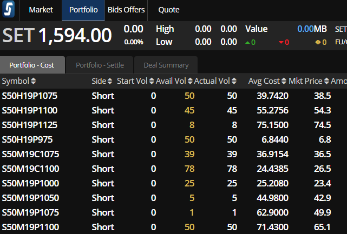Switch to the Quote tab
Image resolution: width=347 pixels, height=234 pixels.
tap(169, 10)
